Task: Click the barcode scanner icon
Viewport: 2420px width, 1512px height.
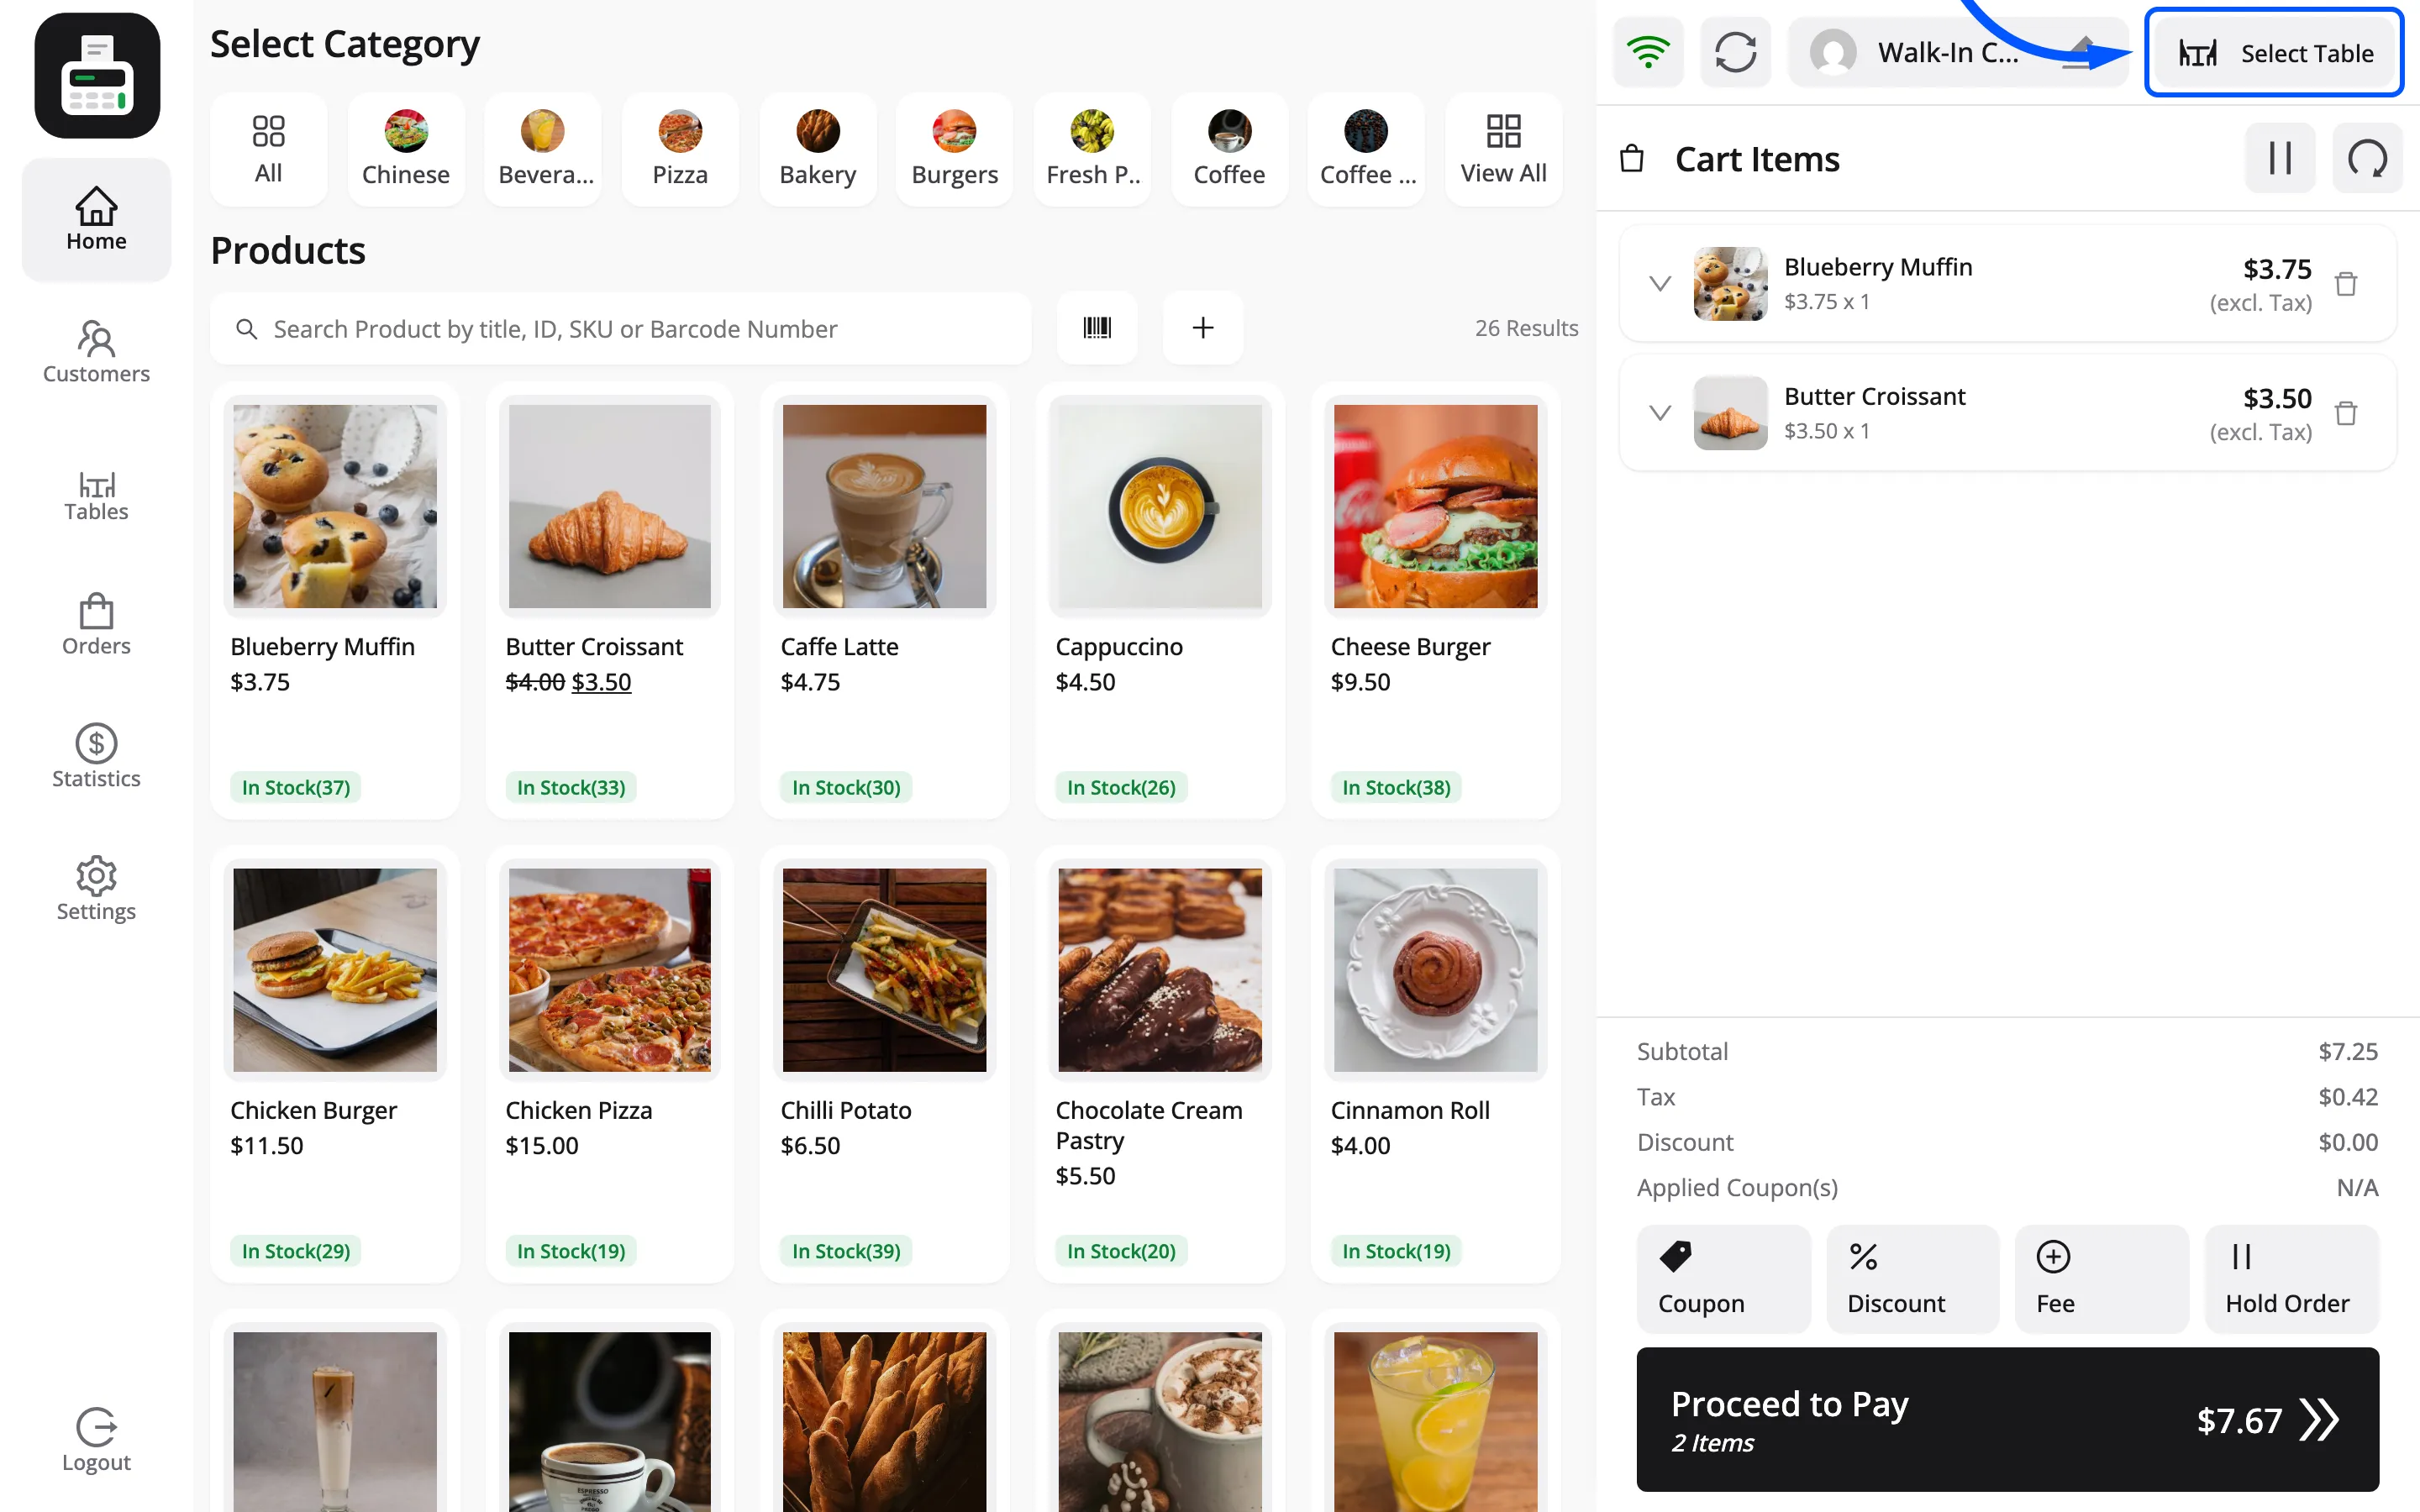Action: click(1097, 328)
